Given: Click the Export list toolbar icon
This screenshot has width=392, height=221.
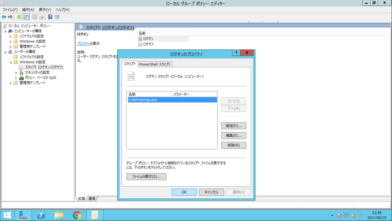Looking at the screenshot, I should 41,17.
